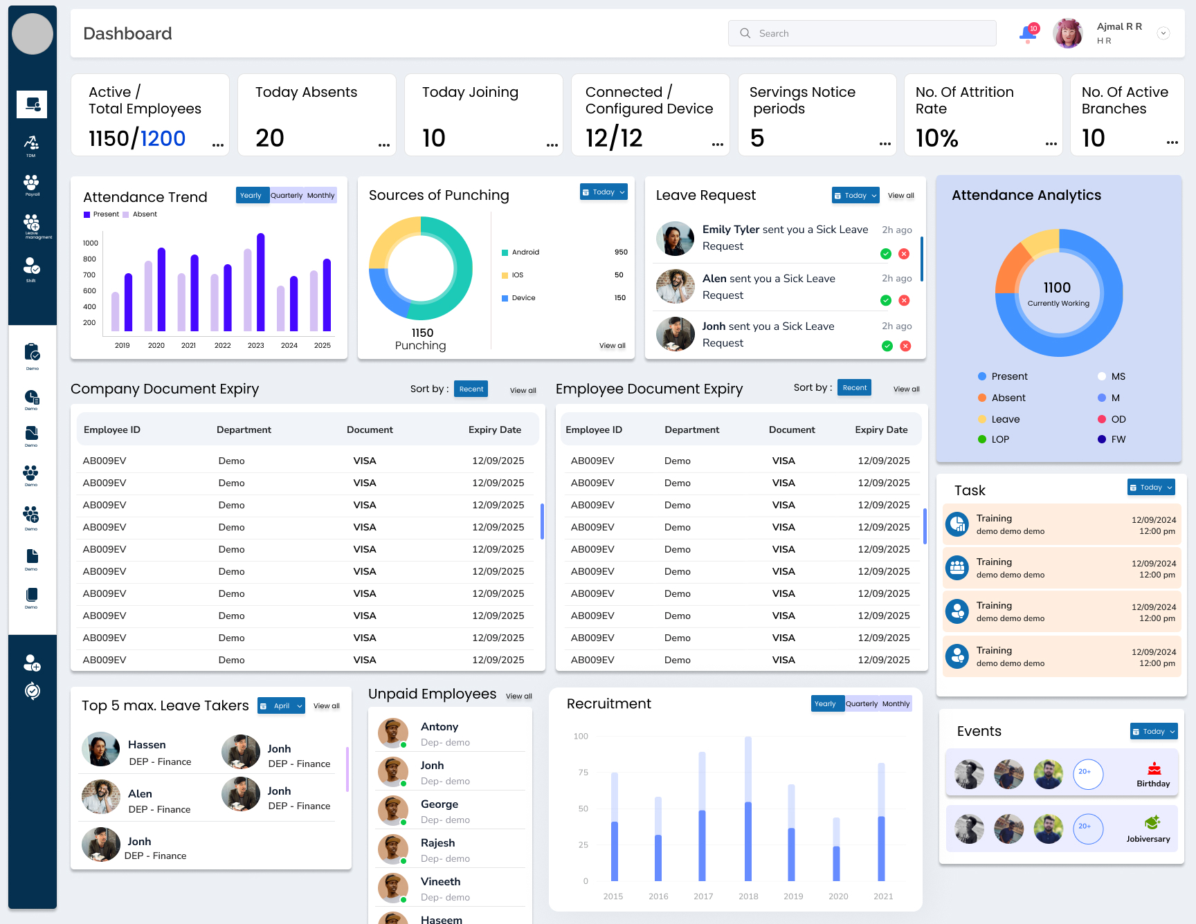Reject Alen's sick leave request
Viewport: 1196px width, 924px height.
(x=904, y=300)
